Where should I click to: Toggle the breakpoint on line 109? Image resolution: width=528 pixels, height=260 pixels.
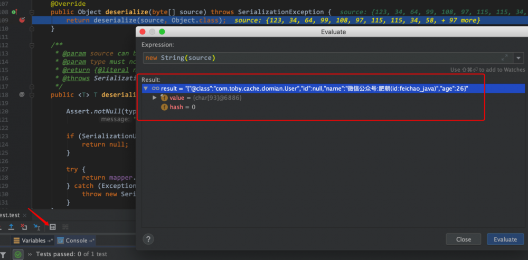tap(22, 20)
